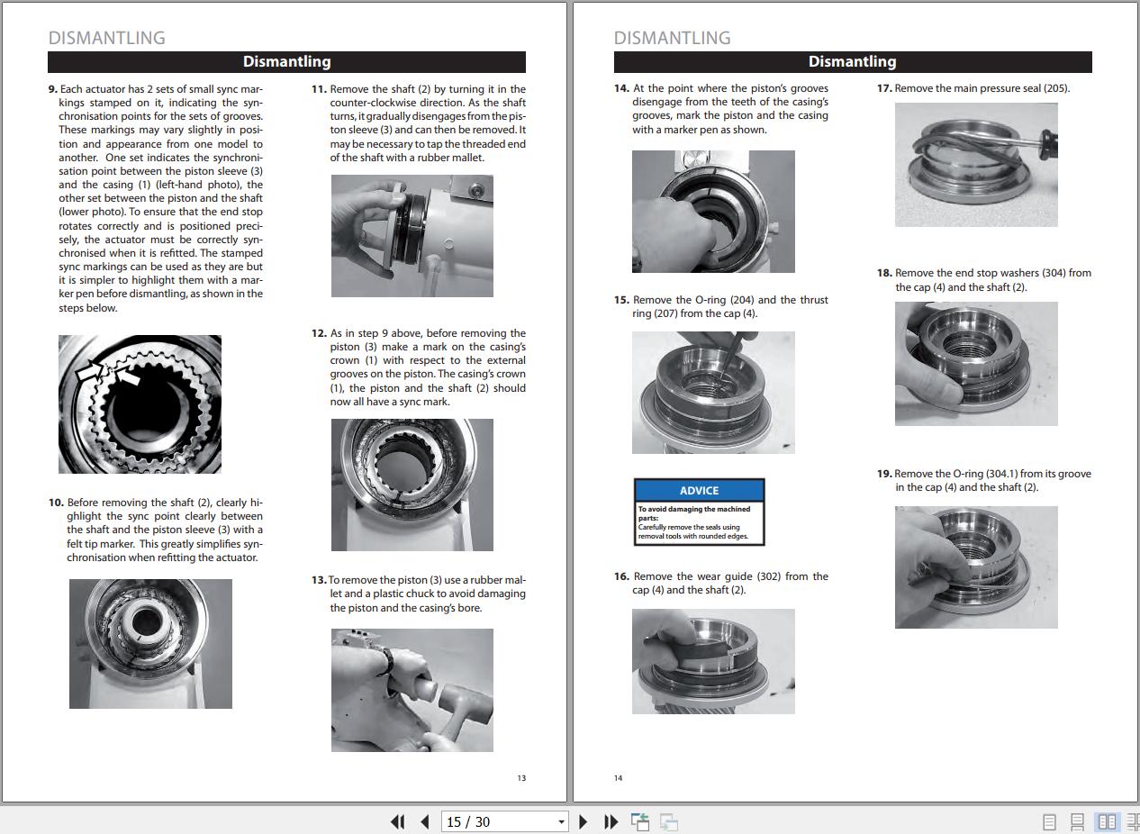The height and width of the screenshot is (834, 1140).
Task: Click the step 13 photo with rubber mallet
Action: [x=412, y=690]
